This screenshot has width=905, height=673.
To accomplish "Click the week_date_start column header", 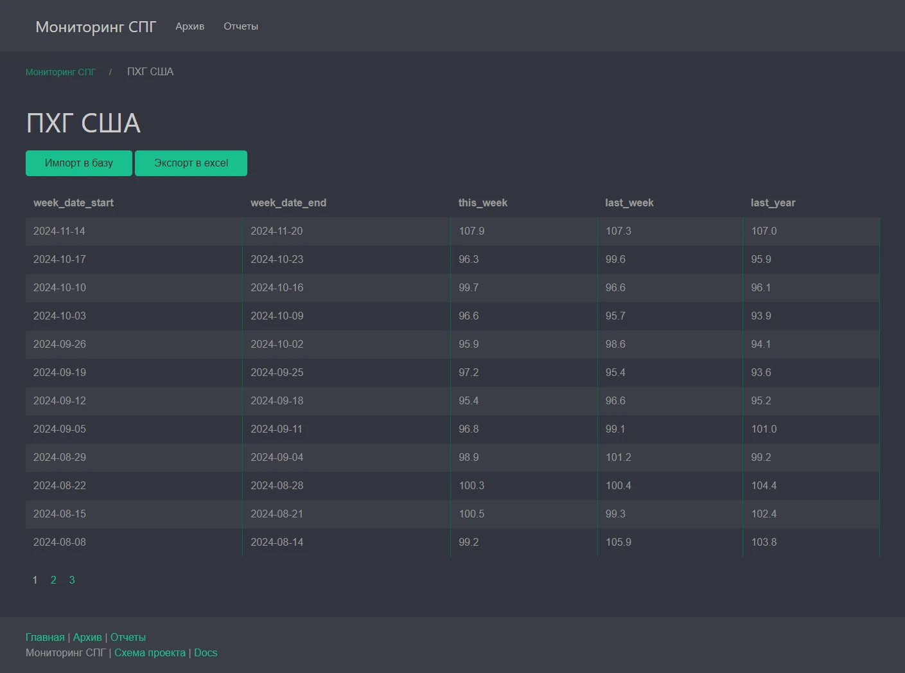I will [x=73, y=202].
